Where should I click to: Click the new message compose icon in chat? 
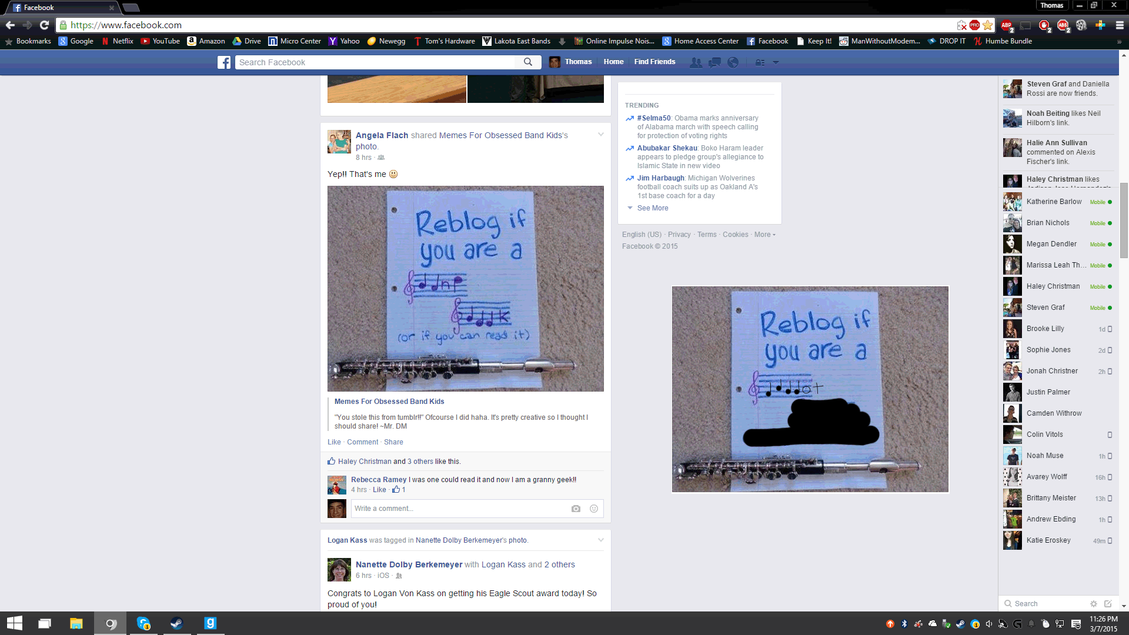tap(1108, 604)
